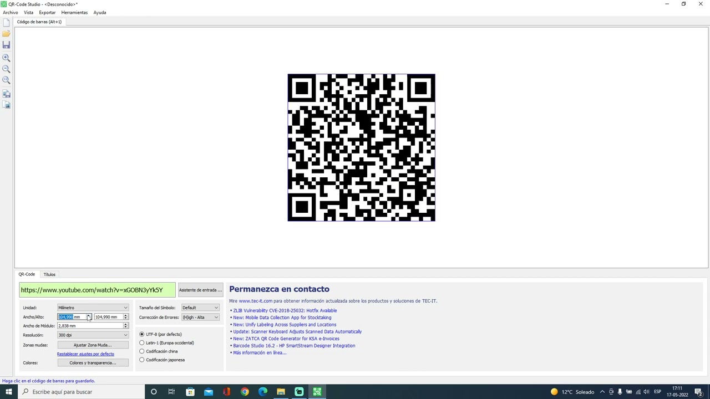Open Office app in taskbar
This screenshot has width=710, height=399.
pyautogui.click(x=226, y=392)
